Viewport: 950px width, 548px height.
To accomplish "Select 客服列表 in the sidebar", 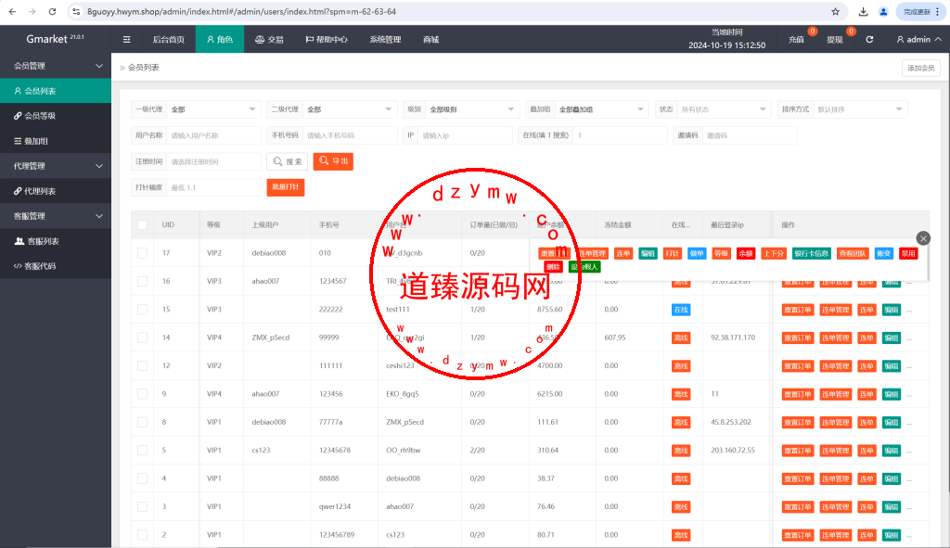I will [x=56, y=241].
